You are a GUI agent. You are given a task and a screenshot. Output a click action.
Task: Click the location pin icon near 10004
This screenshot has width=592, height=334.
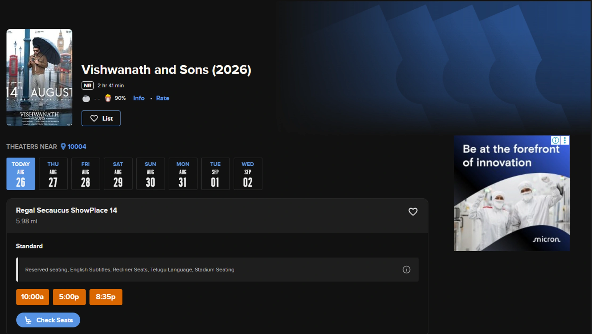(x=63, y=147)
